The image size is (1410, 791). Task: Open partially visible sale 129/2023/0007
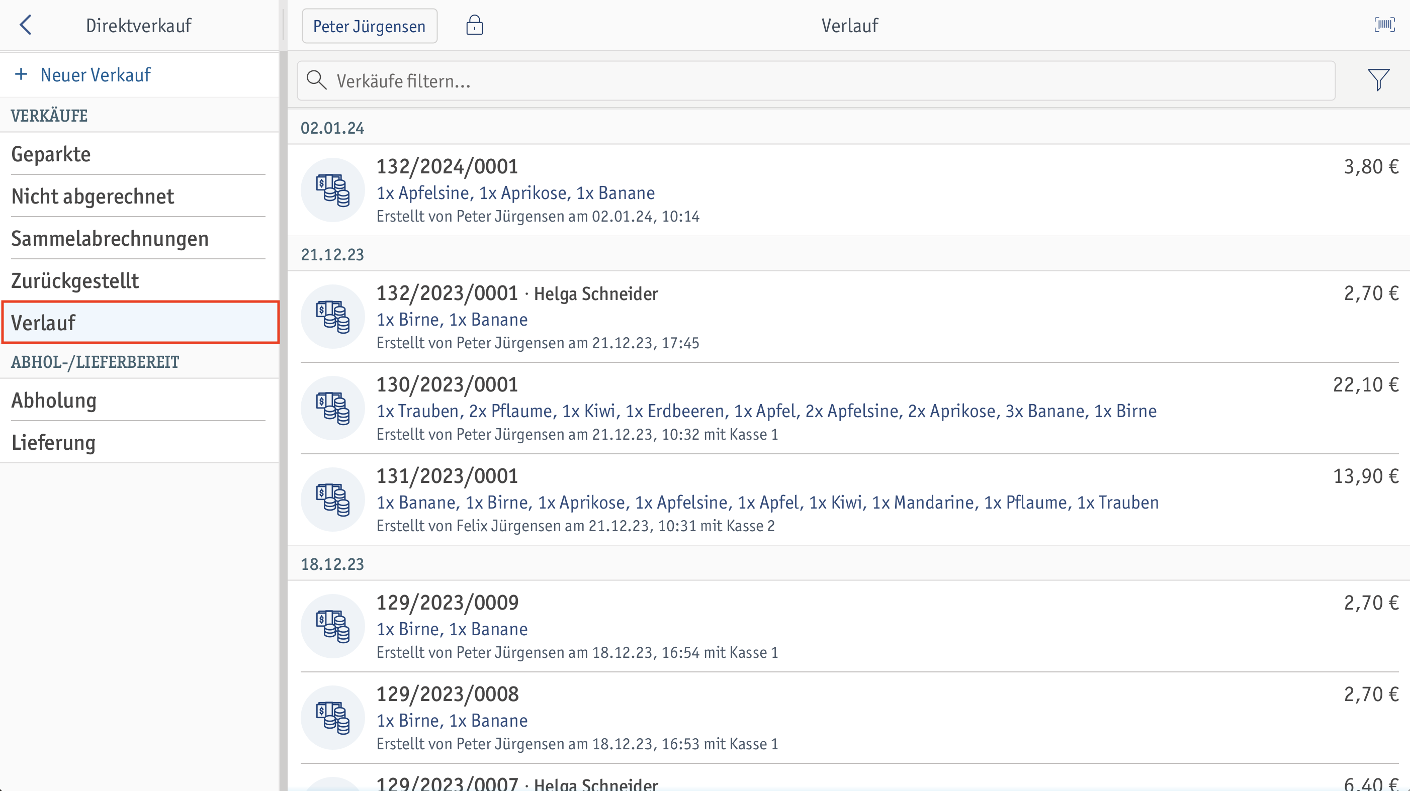pos(849,778)
